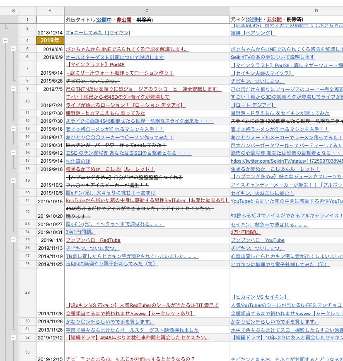Select row 29 via its row number
The height and width of the screenshot is (361, 343).
27,293
